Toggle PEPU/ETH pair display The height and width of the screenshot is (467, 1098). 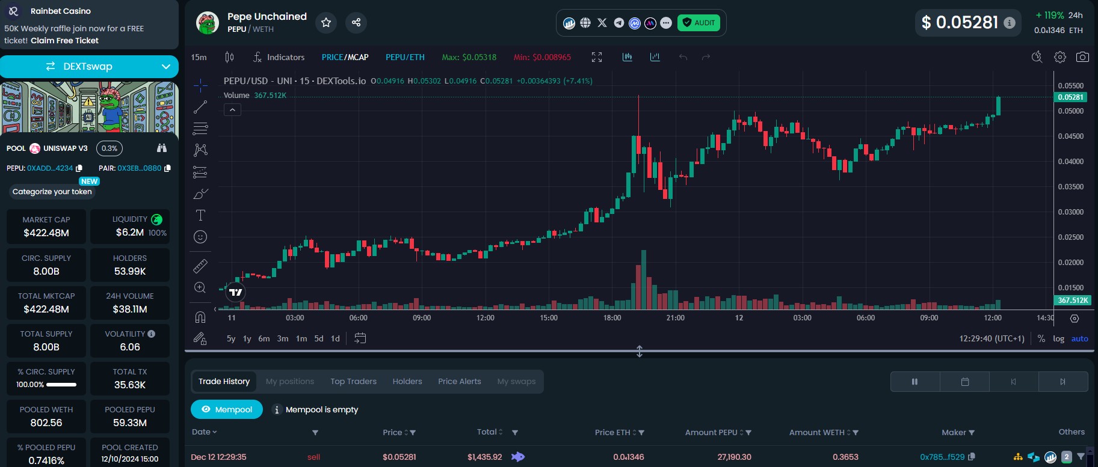[405, 57]
